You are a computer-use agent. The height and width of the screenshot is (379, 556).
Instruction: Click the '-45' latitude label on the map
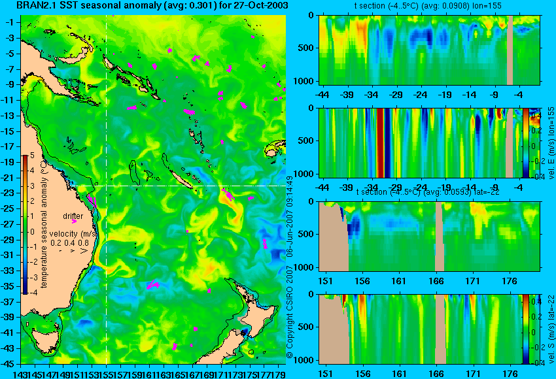point(9,363)
